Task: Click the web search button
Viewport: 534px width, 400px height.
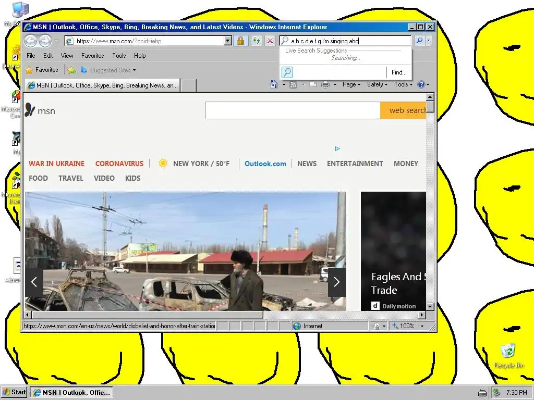Action: tap(403, 110)
